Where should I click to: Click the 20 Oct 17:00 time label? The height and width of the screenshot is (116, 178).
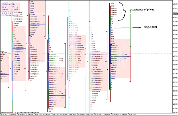click(x=89, y=114)
